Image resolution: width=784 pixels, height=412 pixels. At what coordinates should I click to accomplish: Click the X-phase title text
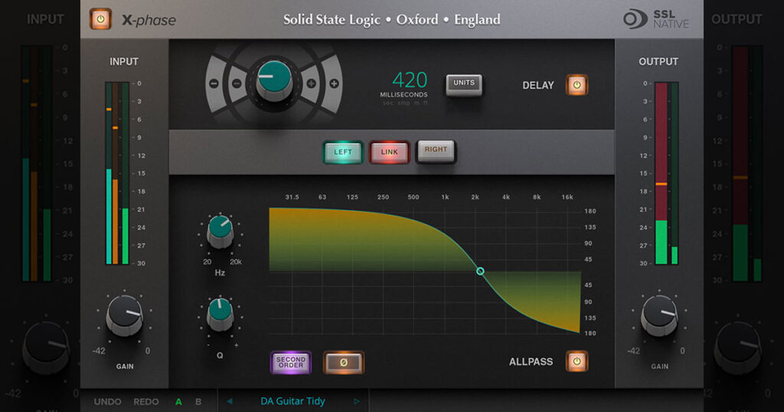coord(149,20)
